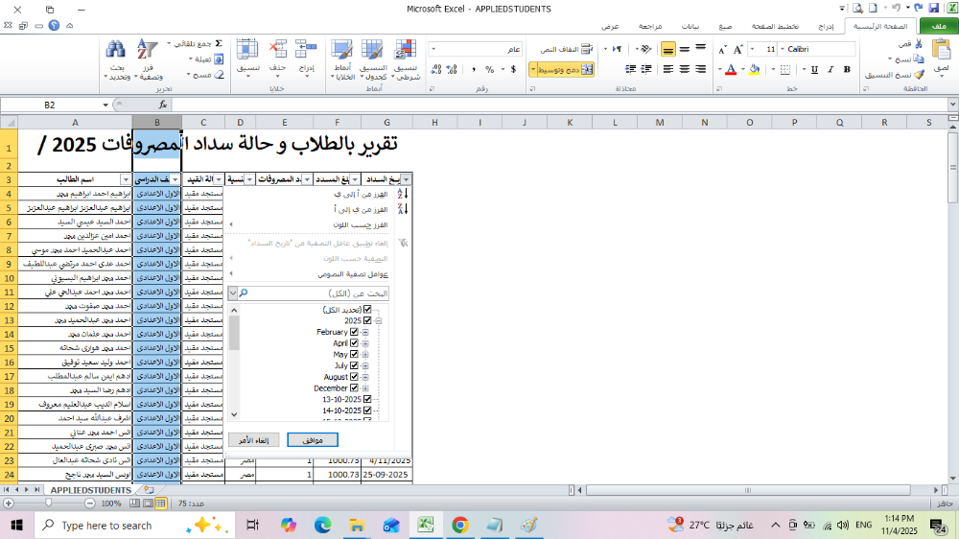The image size is (959, 539).
Task: Expand the April tree node
Action: (x=365, y=343)
